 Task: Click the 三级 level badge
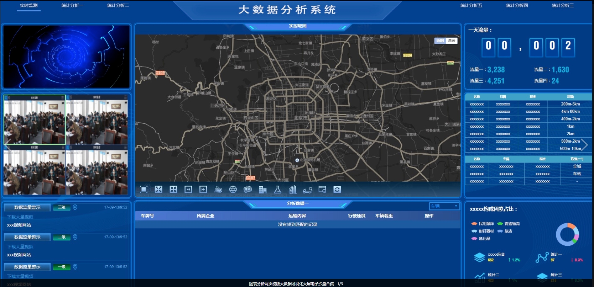(x=62, y=207)
